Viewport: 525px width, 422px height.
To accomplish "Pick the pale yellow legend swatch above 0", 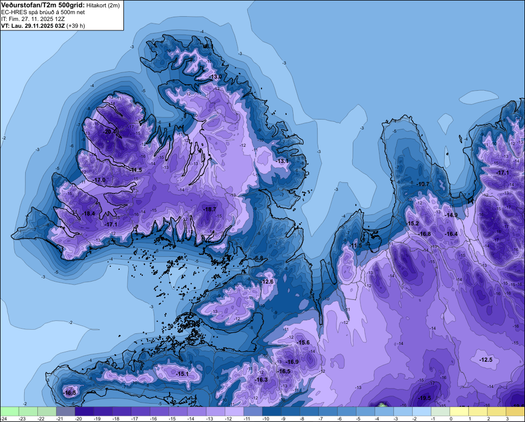I will pos(459,412).
